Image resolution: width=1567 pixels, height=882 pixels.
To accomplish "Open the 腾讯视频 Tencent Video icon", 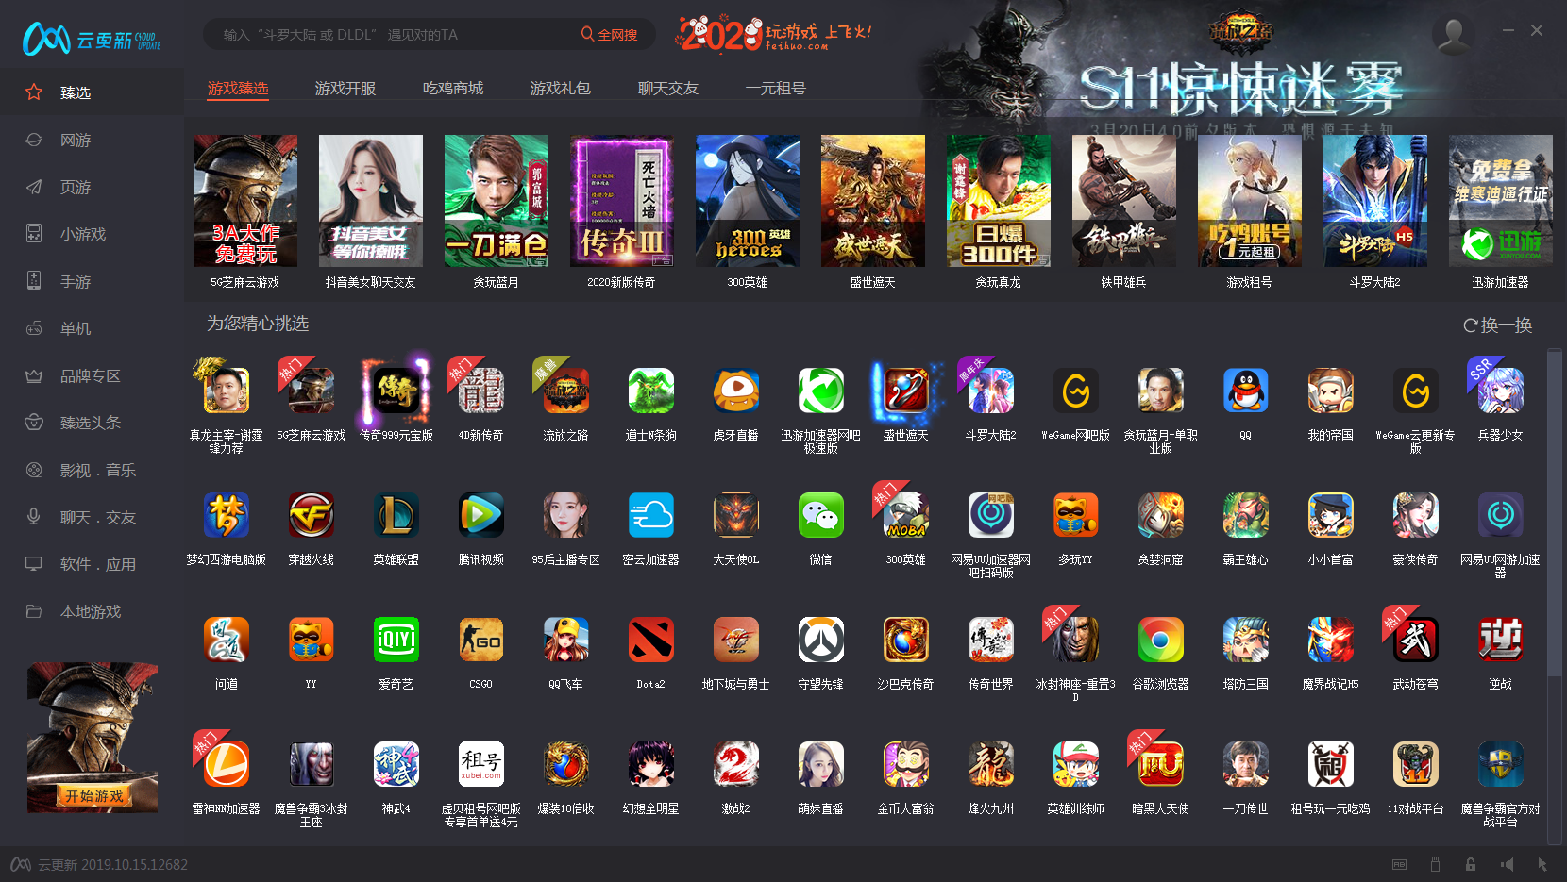I will (480, 516).
